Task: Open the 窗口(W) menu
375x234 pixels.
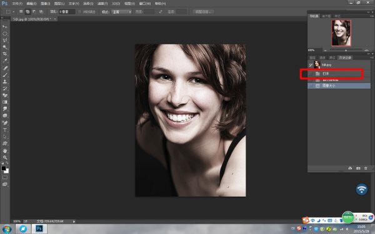Action: click(x=145, y=4)
